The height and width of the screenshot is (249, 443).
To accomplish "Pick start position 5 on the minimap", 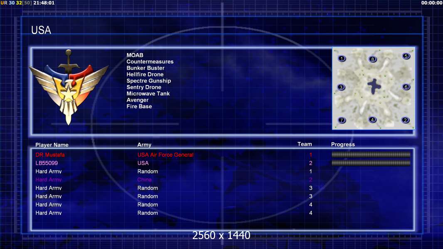I will pos(406,56).
